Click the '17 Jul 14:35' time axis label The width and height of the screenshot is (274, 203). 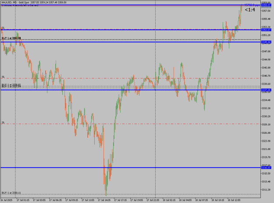[104, 200]
